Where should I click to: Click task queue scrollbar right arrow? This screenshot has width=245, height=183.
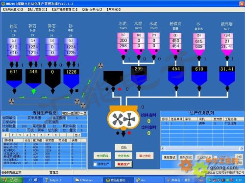pos(242,148)
